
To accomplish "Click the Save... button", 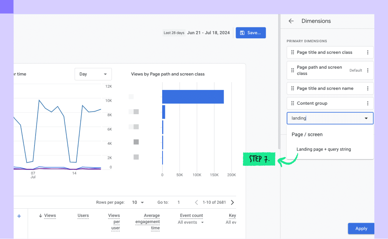I will click(251, 33).
